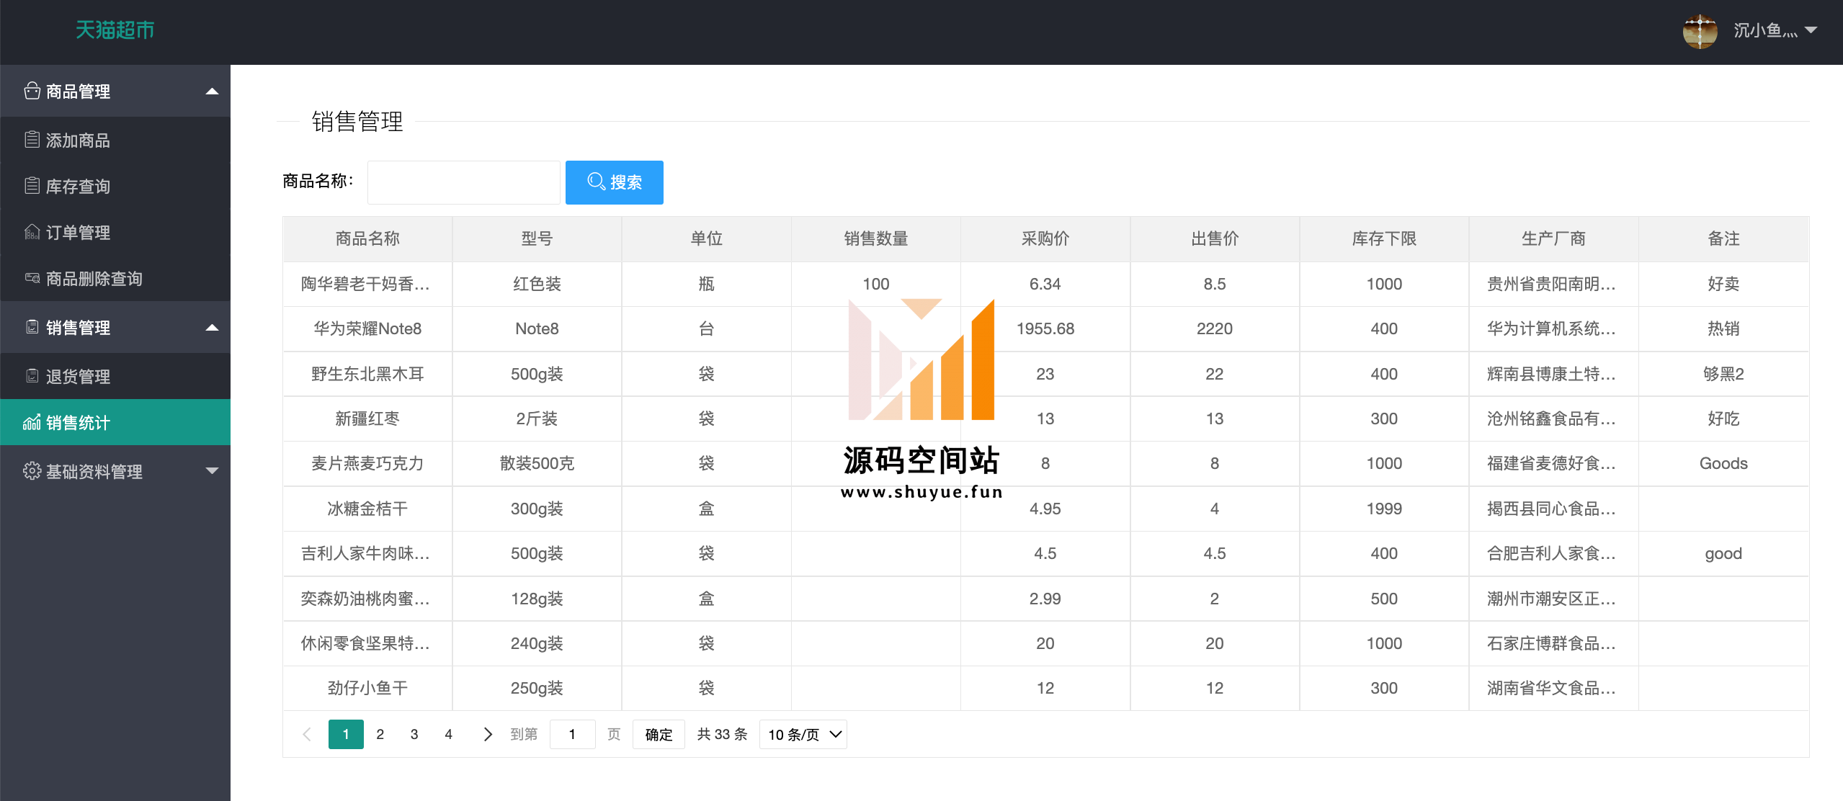Click the 2220 sale price cell

[1215, 328]
